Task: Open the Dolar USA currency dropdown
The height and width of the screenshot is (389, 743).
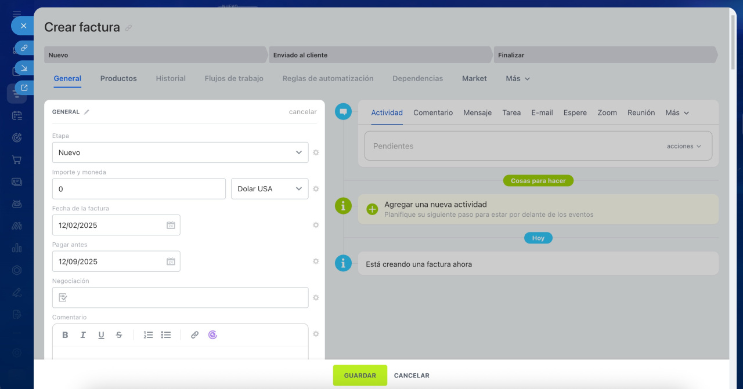Action: pos(269,189)
